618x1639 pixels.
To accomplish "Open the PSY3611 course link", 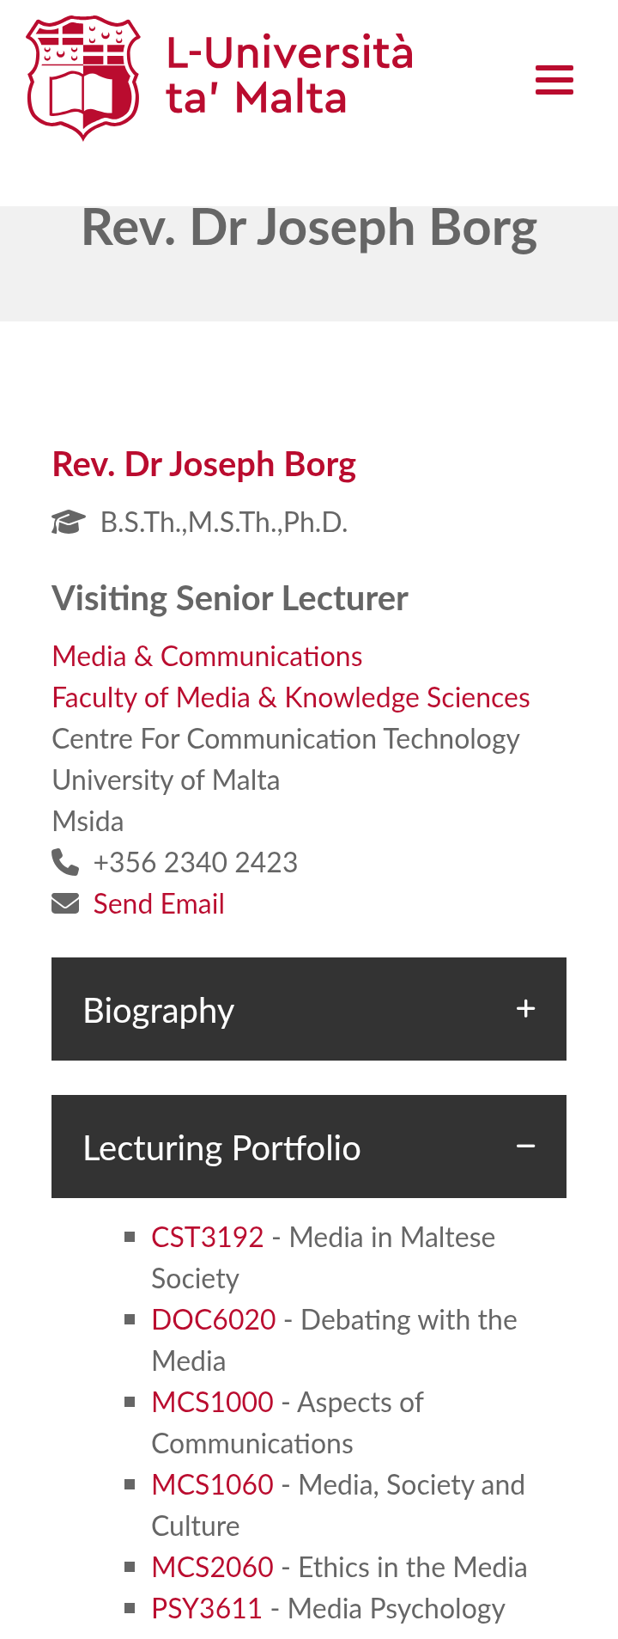I will coord(207,1609).
